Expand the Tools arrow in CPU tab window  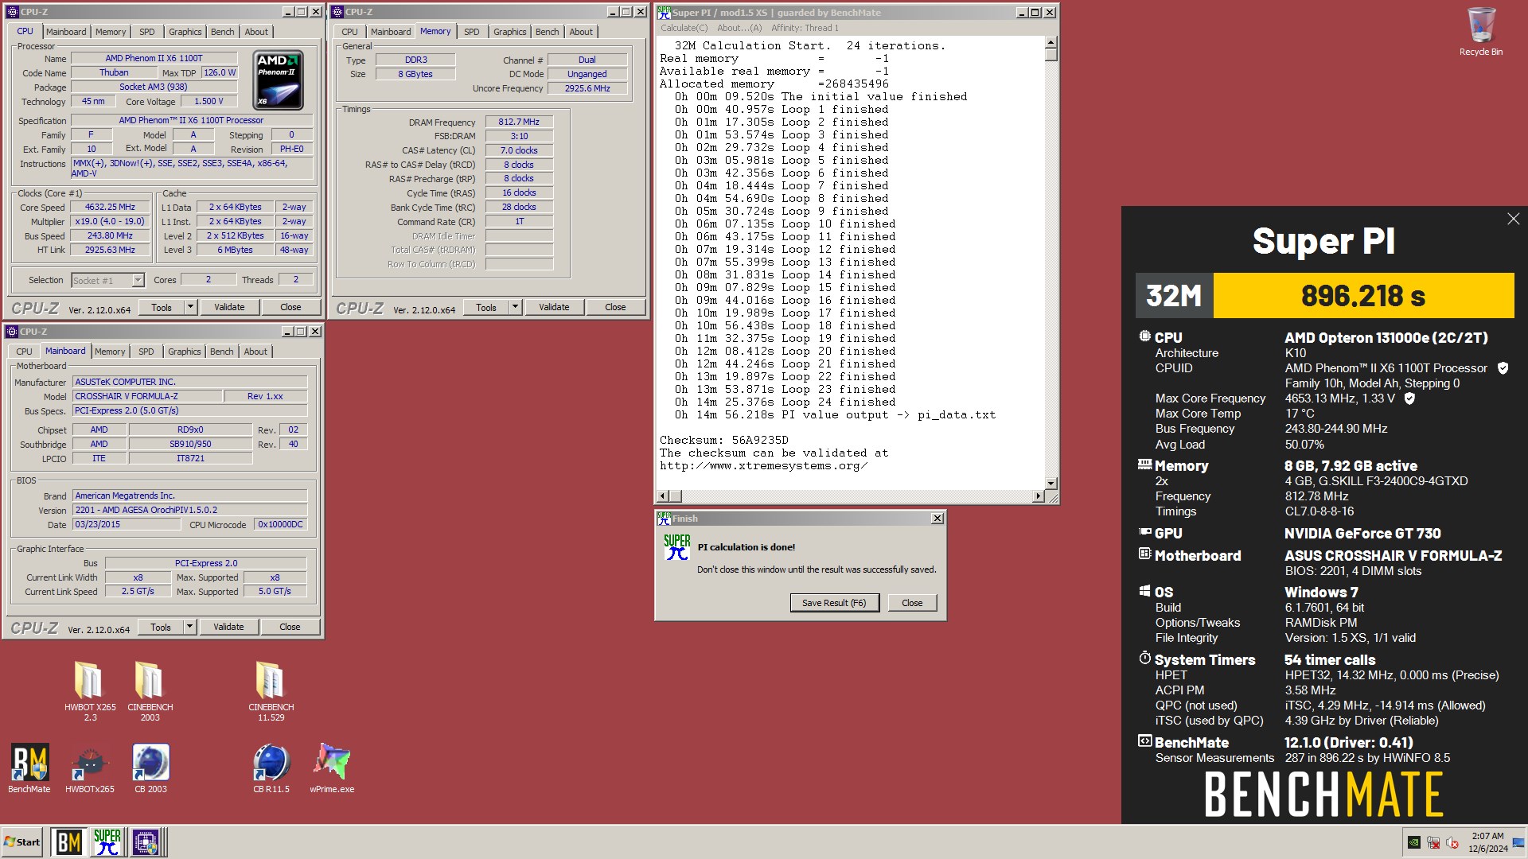[190, 307]
